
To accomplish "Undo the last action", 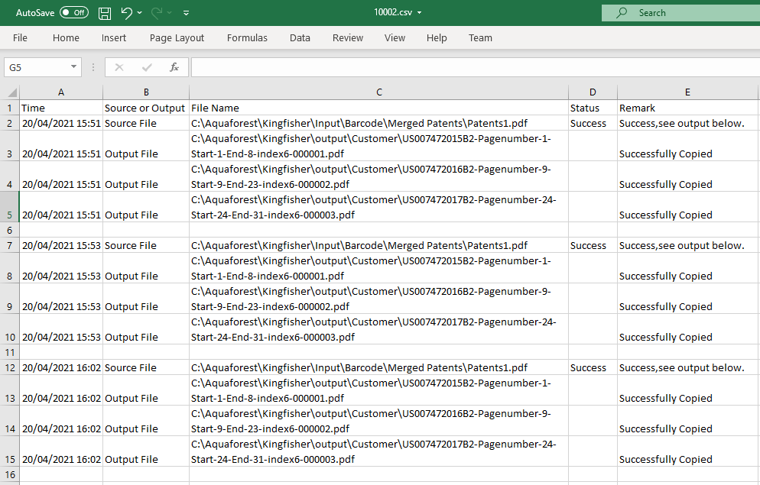I will (127, 12).
